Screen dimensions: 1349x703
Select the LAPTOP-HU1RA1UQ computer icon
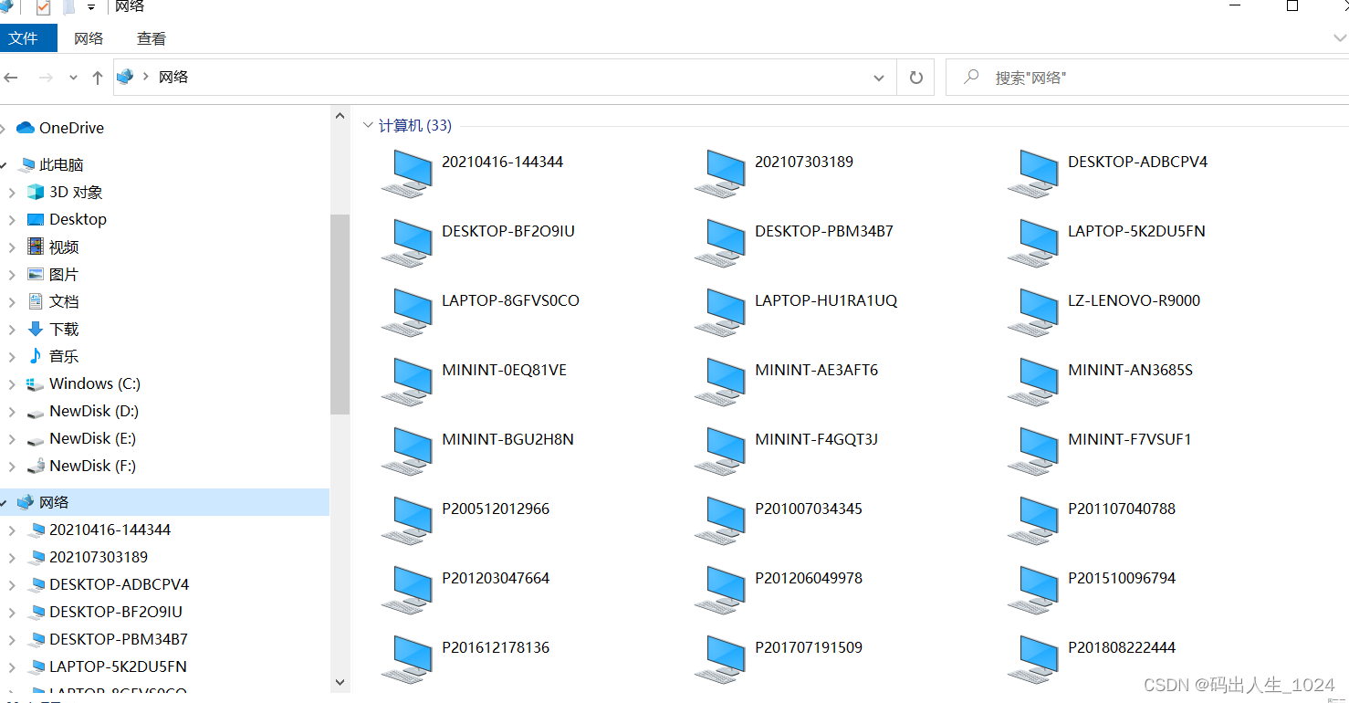tap(720, 311)
